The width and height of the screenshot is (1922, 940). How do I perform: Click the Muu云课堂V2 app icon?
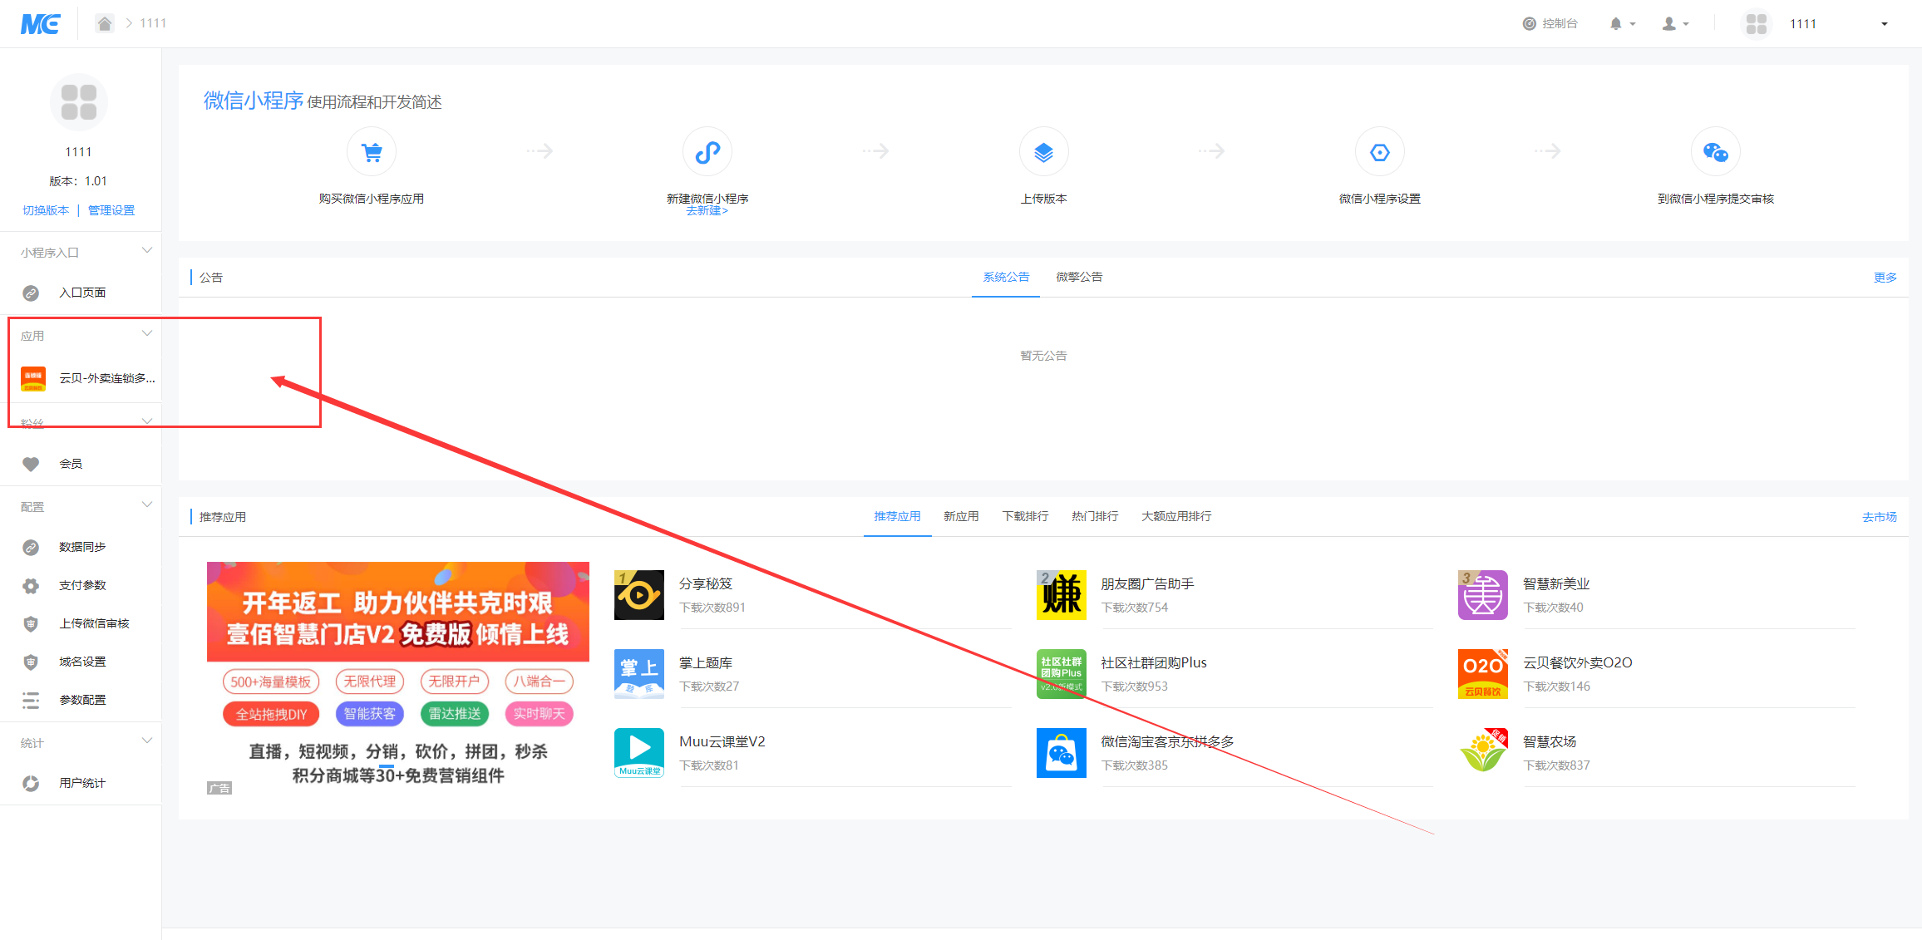[x=639, y=753]
